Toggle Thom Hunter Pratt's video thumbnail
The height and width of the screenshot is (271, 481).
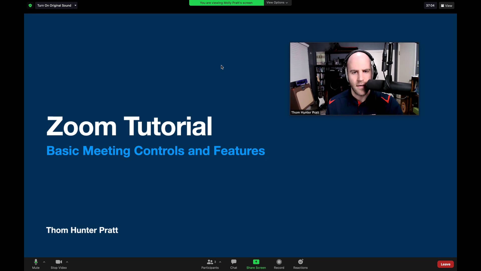point(354,79)
